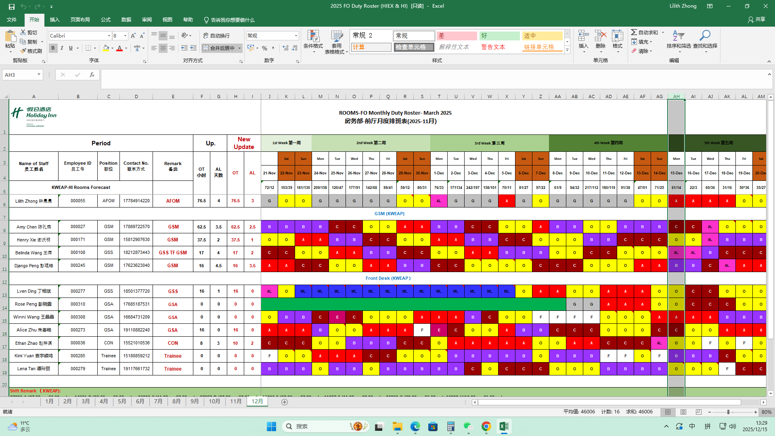Viewport: 775px width, 436px height.
Task: Click the Conditional Formatting icon
Action: [313, 37]
